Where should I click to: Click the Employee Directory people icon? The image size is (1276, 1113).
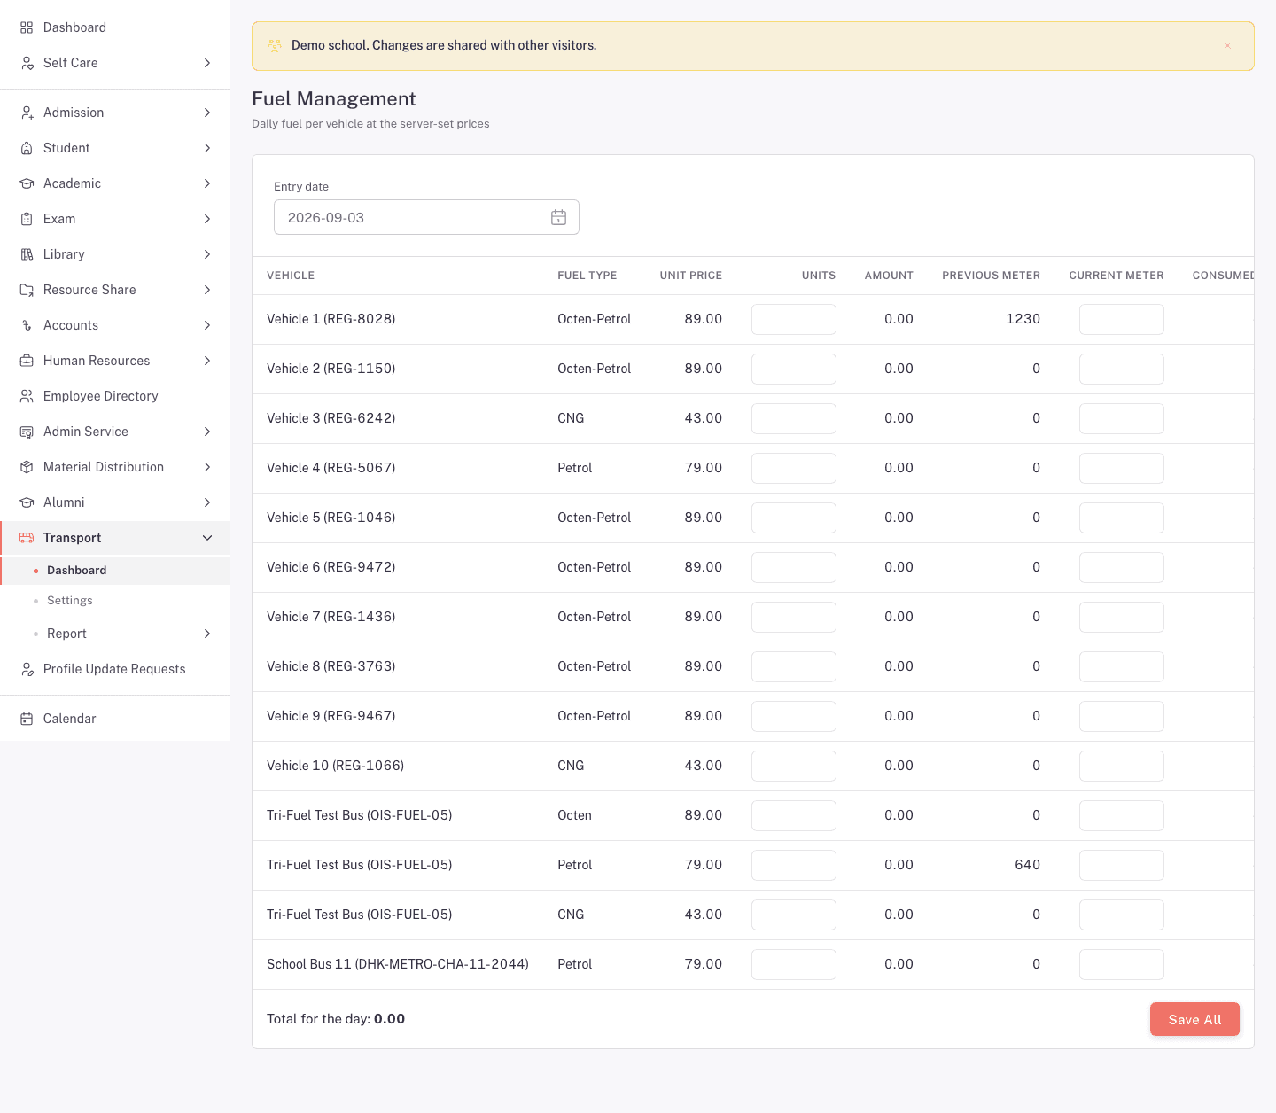tap(27, 396)
